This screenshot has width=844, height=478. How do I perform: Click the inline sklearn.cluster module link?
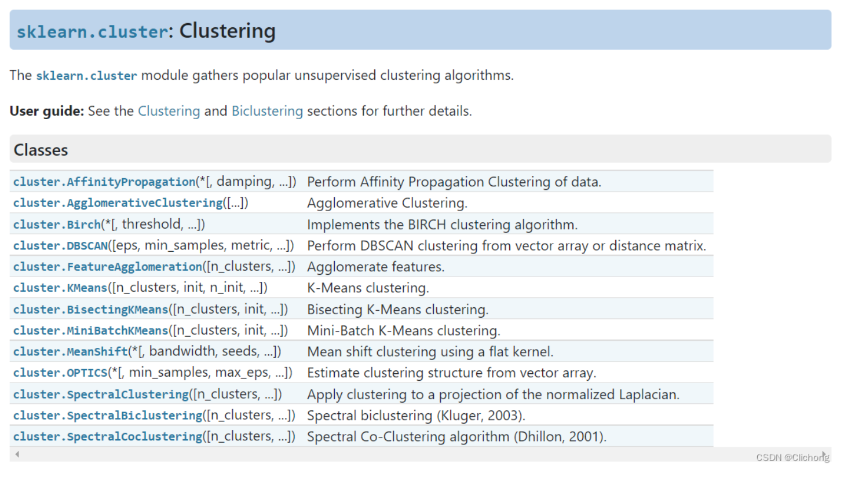[86, 76]
